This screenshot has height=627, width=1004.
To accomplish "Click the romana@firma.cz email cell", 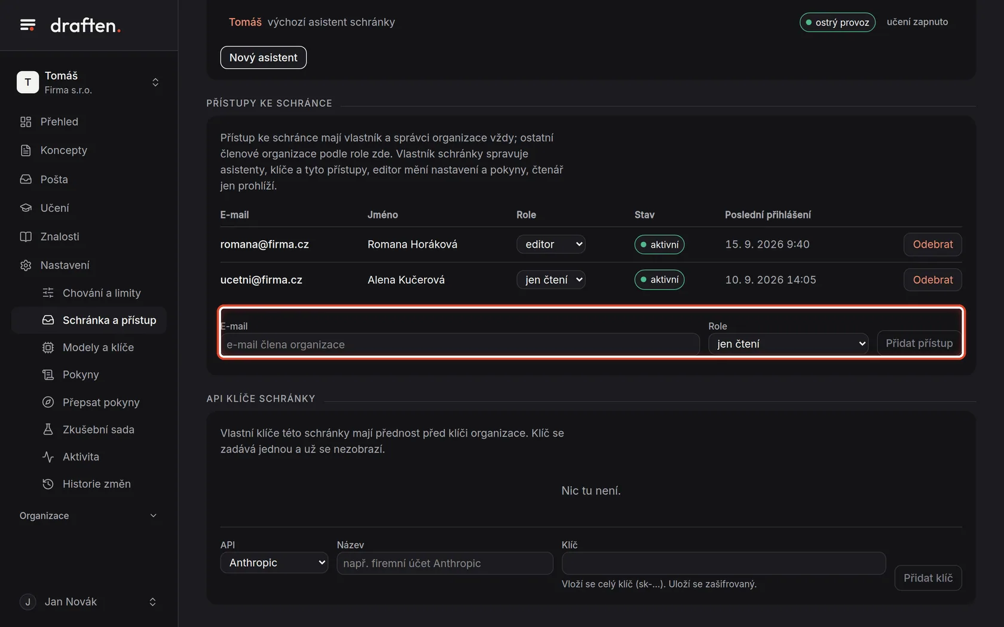I will pyautogui.click(x=264, y=244).
